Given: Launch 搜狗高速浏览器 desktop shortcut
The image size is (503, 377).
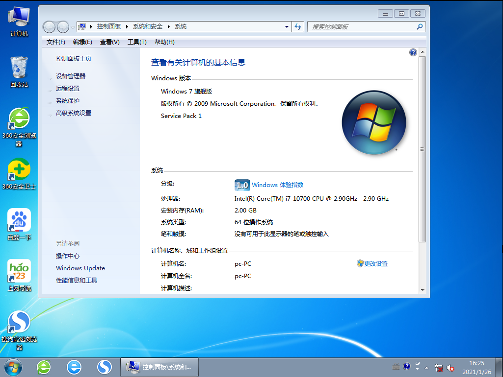Looking at the screenshot, I should pyautogui.click(x=19, y=330).
